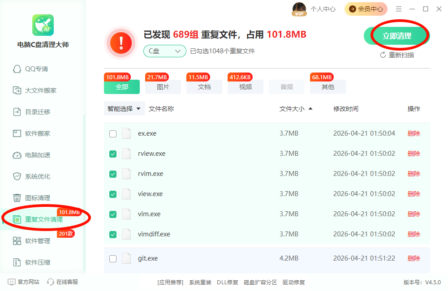Open 个人中心 link

[323, 9]
